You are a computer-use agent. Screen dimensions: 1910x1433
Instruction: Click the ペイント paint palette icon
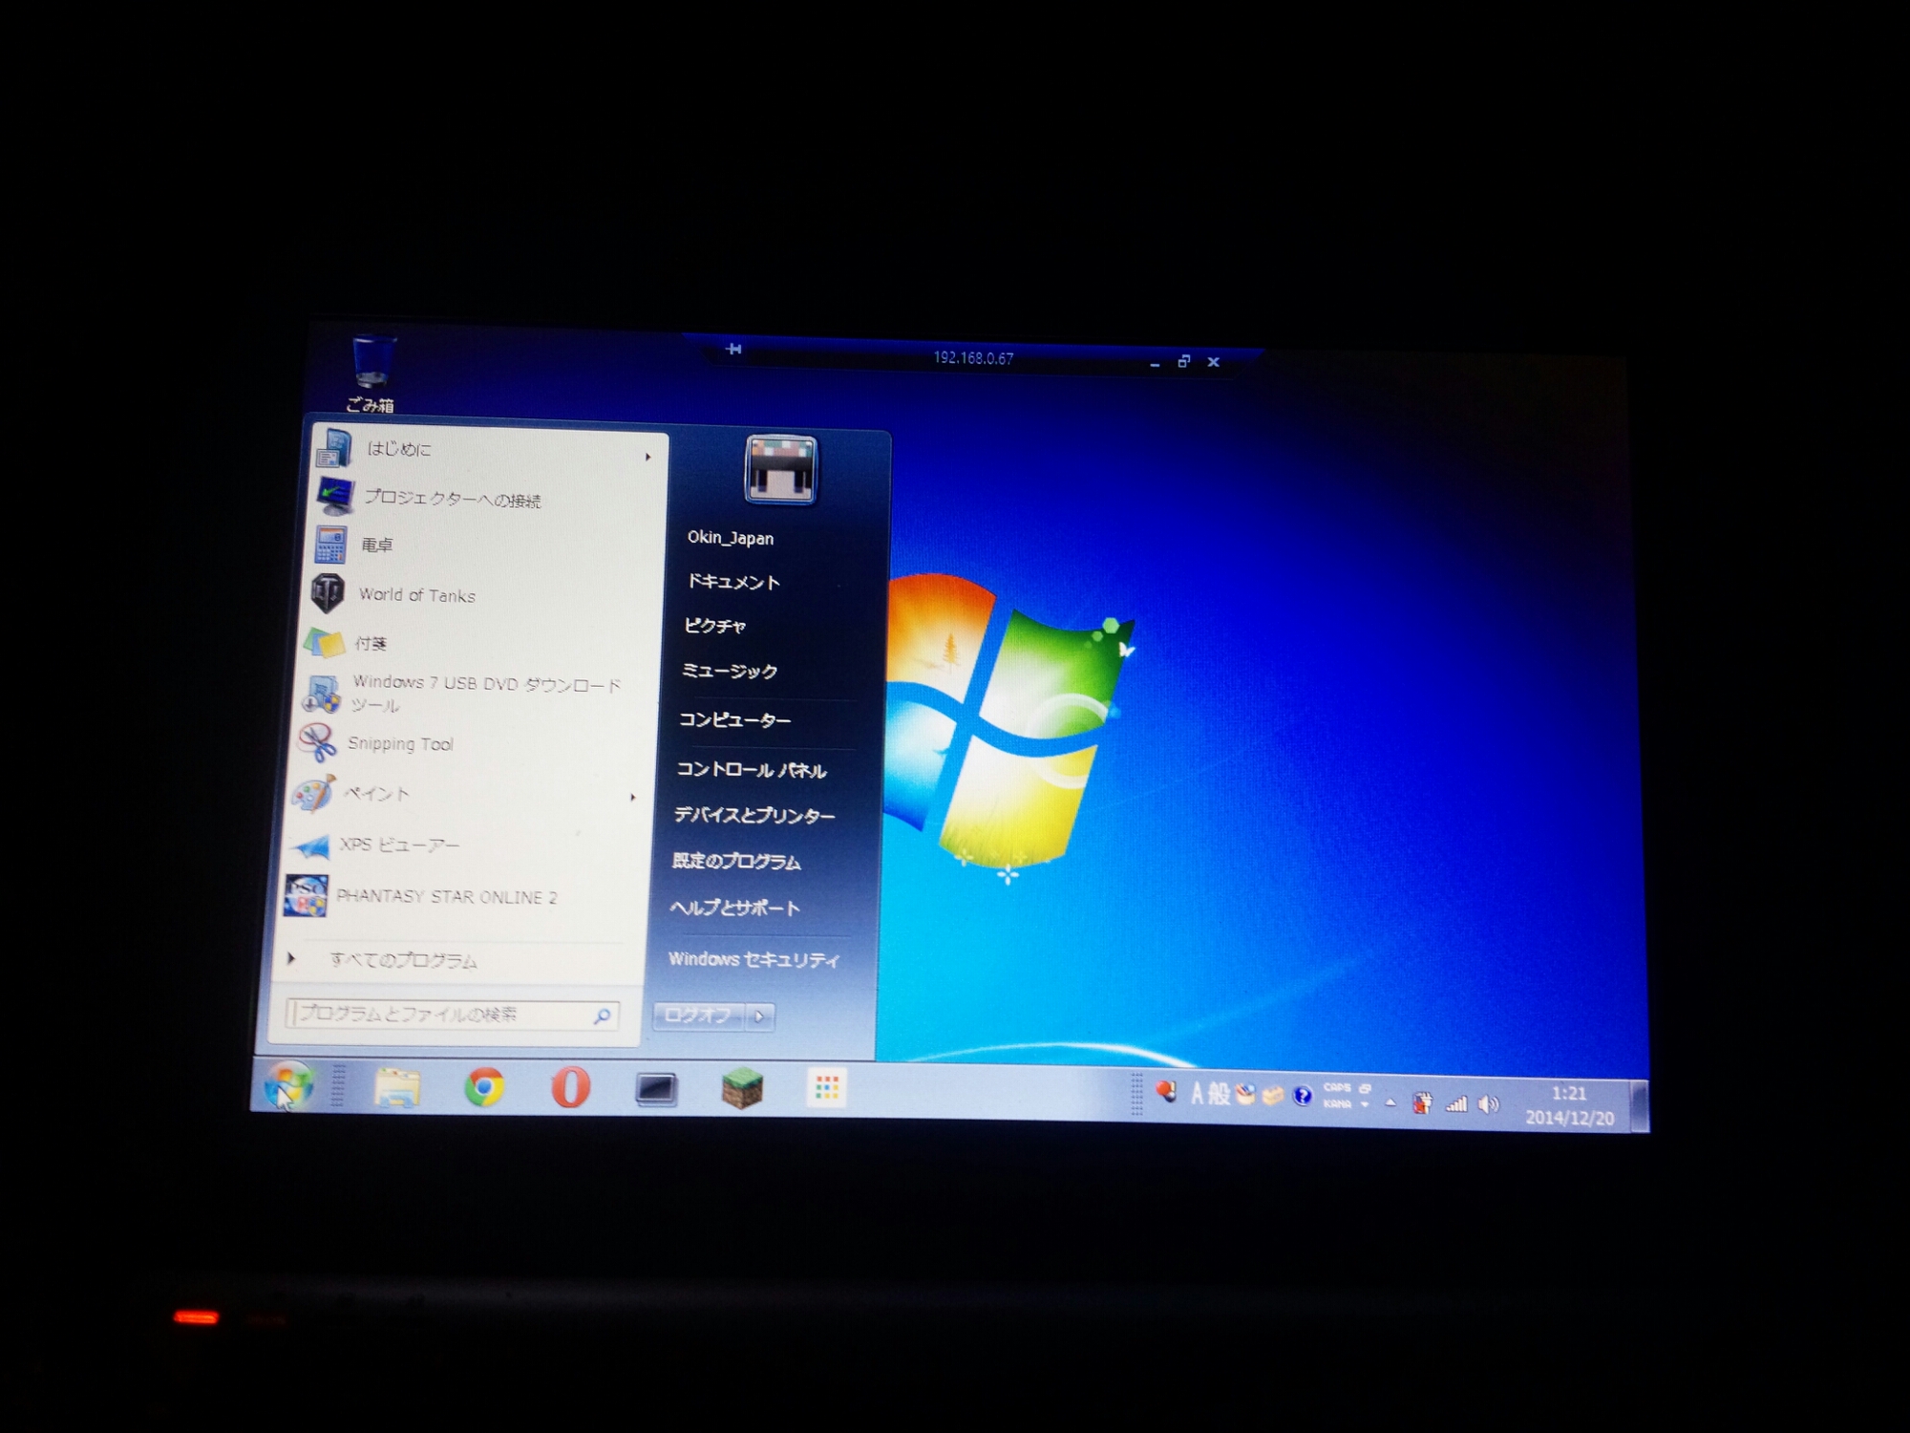pyautogui.click(x=314, y=794)
